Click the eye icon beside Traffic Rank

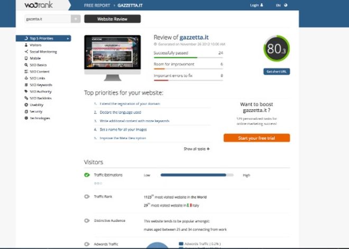[x=87, y=197]
